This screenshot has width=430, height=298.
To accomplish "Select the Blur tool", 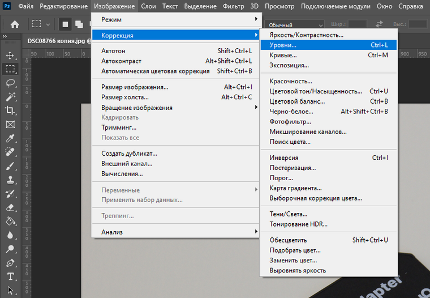I will (10, 235).
